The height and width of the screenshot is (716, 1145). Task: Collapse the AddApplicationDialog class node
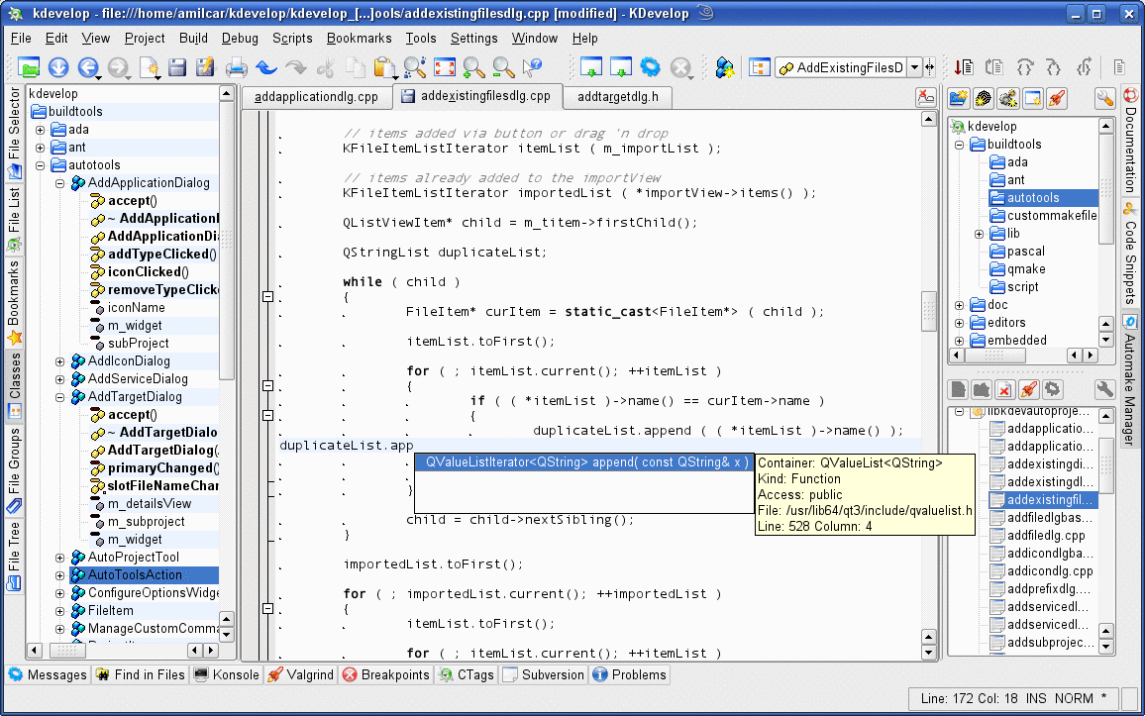pos(60,183)
